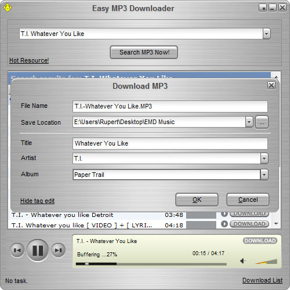The height and width of the screenshot is (290, 290).
Task: Click the Album field containing Paper Trail
Action: coord(166,175)
